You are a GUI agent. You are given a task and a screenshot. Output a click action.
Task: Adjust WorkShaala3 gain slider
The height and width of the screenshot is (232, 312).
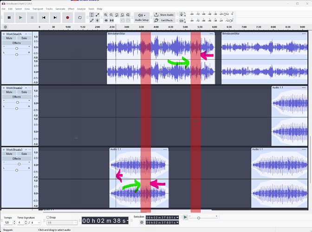tap(19, 164)
